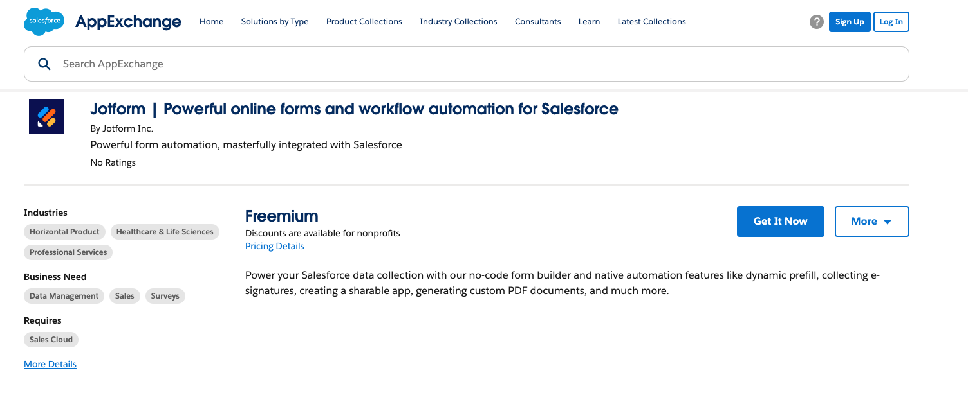Go to the Home menu item
Viewport: 968px width, 393px height.
click(x=211, y=22)
